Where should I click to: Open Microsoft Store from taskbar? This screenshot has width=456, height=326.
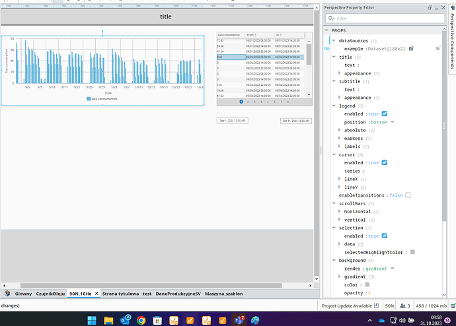(157, 321)
